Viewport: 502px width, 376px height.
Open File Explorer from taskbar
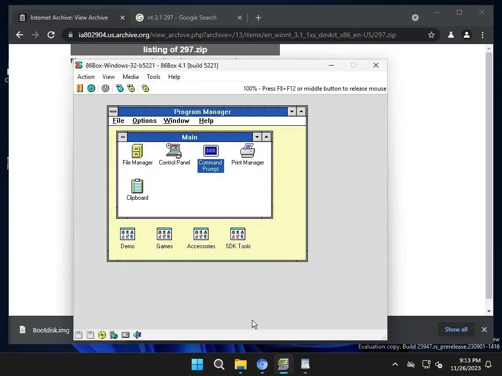click(x=240, y=364)
